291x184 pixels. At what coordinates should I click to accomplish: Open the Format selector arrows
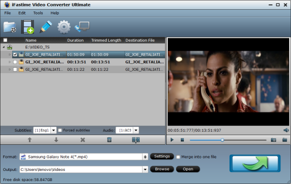coord(145,157)
